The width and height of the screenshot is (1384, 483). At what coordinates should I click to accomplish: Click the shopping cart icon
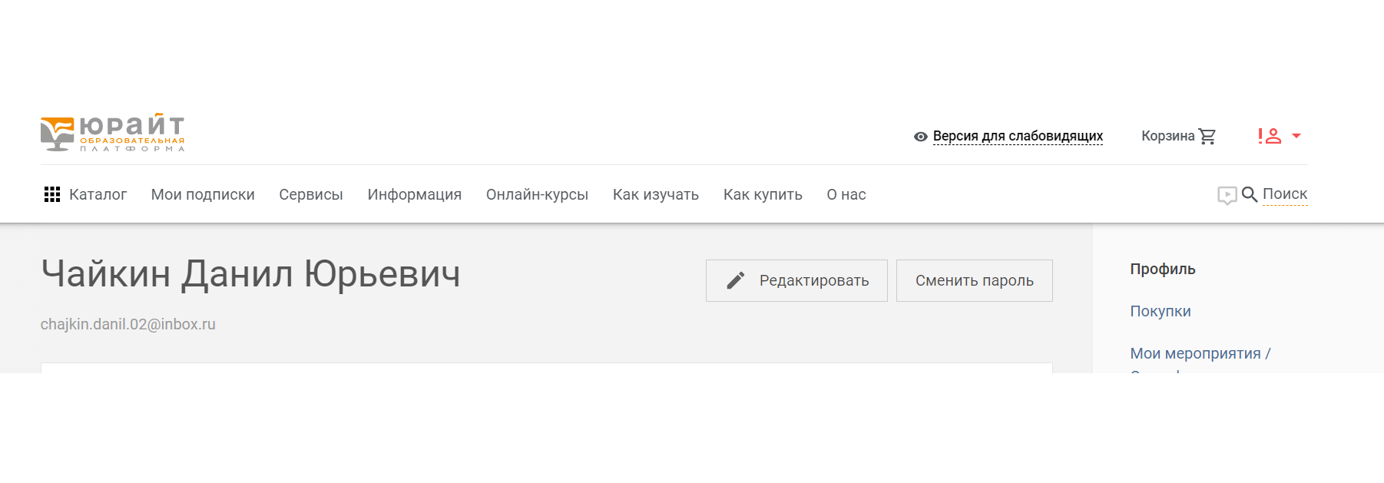(1207, 136)
